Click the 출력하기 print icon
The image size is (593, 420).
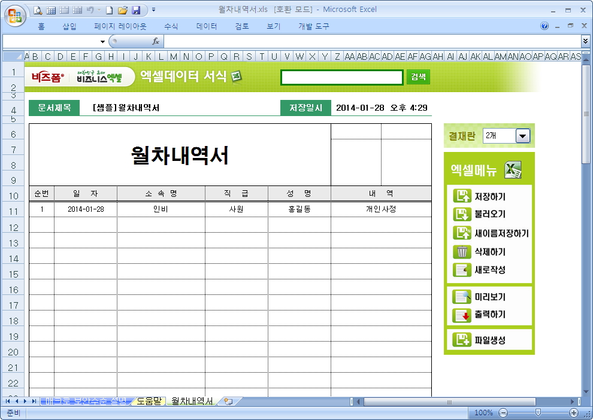[x=462, y=315]
